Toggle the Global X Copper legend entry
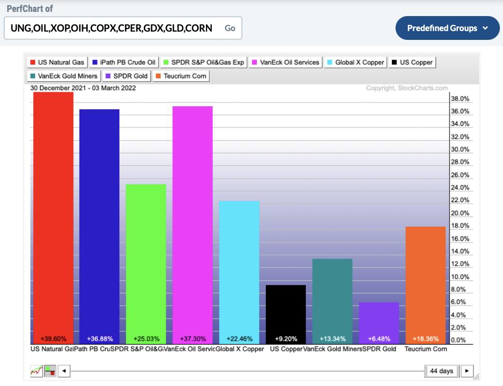503x386 pixels. coord(356,62)
